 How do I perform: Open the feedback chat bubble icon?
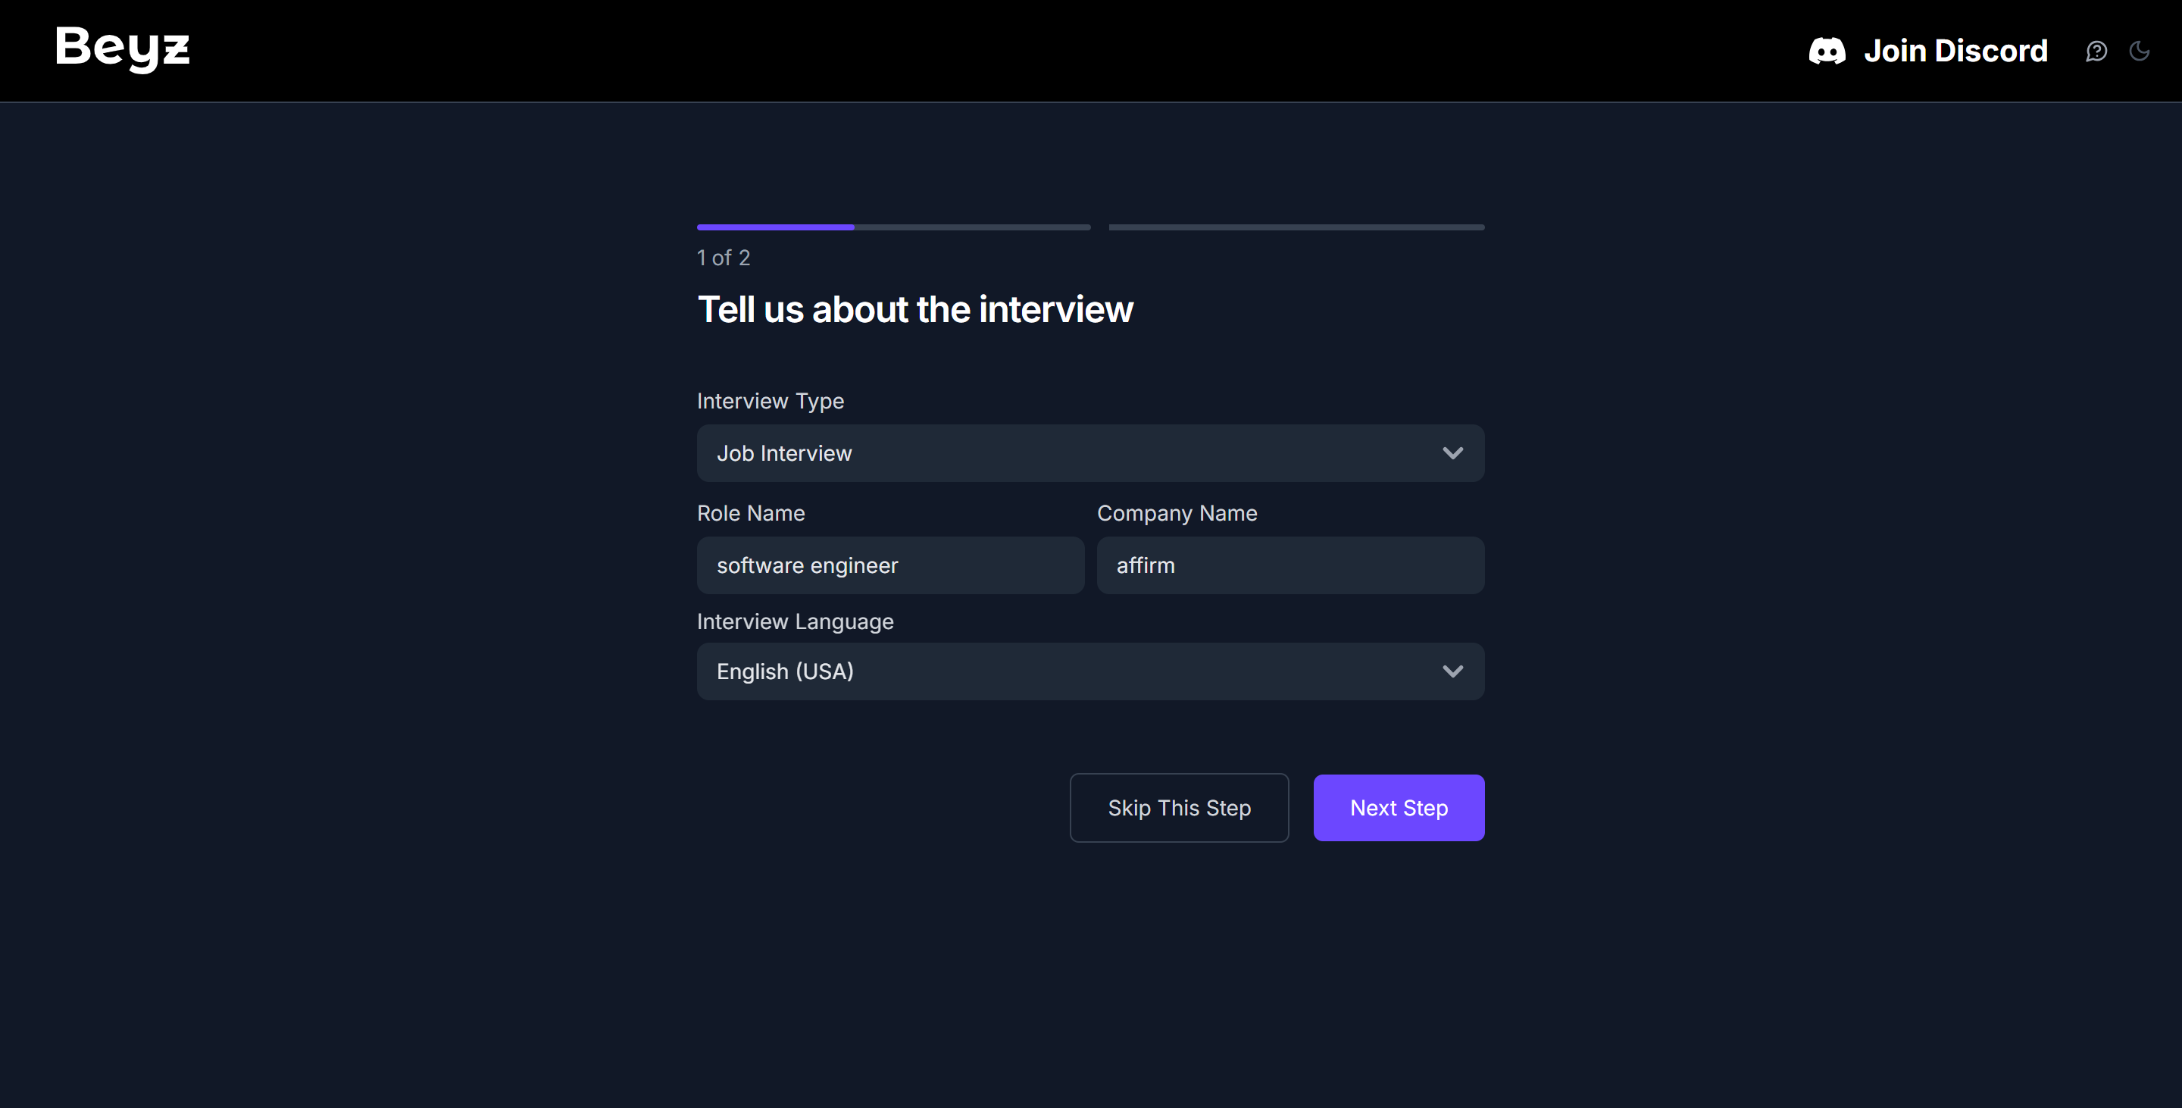pyautogui.click(x=2096, y=51)
